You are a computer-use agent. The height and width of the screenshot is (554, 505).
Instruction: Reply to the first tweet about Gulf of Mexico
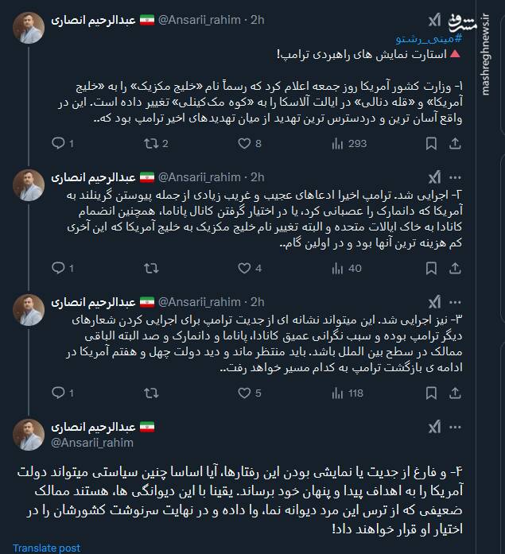click(57, 144)
